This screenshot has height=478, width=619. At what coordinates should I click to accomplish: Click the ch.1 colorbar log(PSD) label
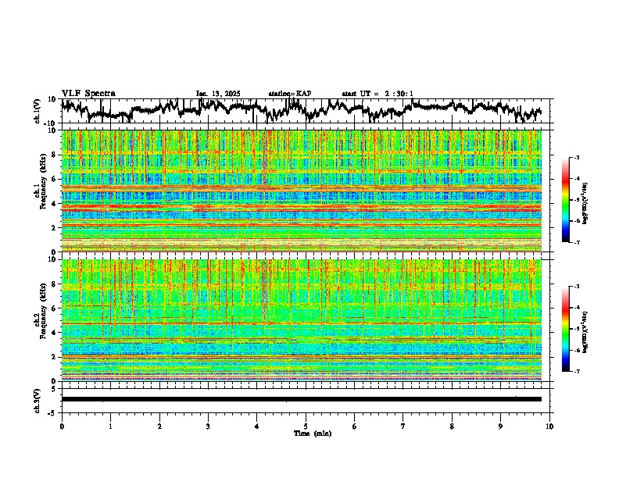click(x=585, y=204)
